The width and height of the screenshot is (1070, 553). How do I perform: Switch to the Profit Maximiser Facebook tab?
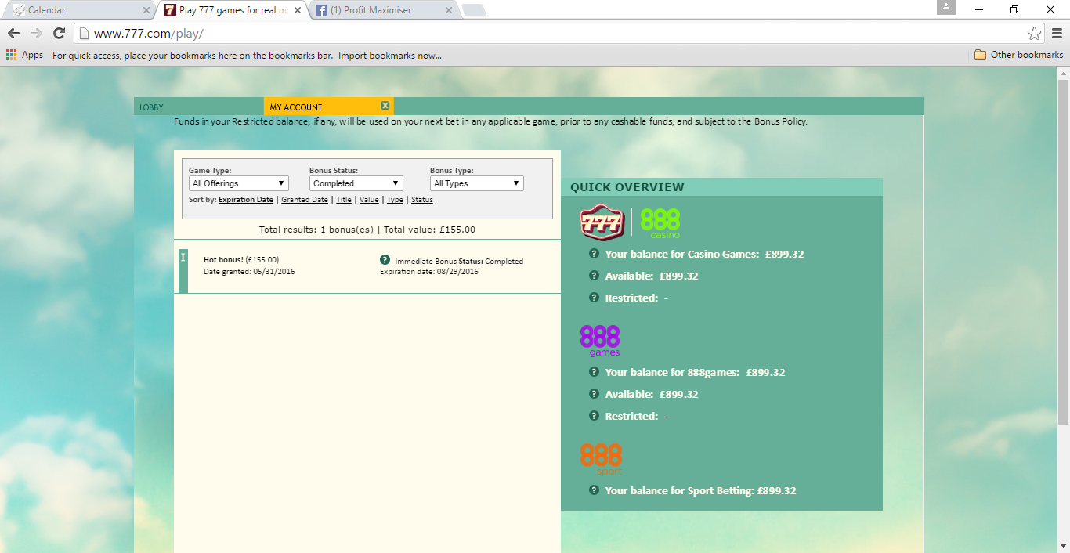pyautogui.click(x=384, y=10)
